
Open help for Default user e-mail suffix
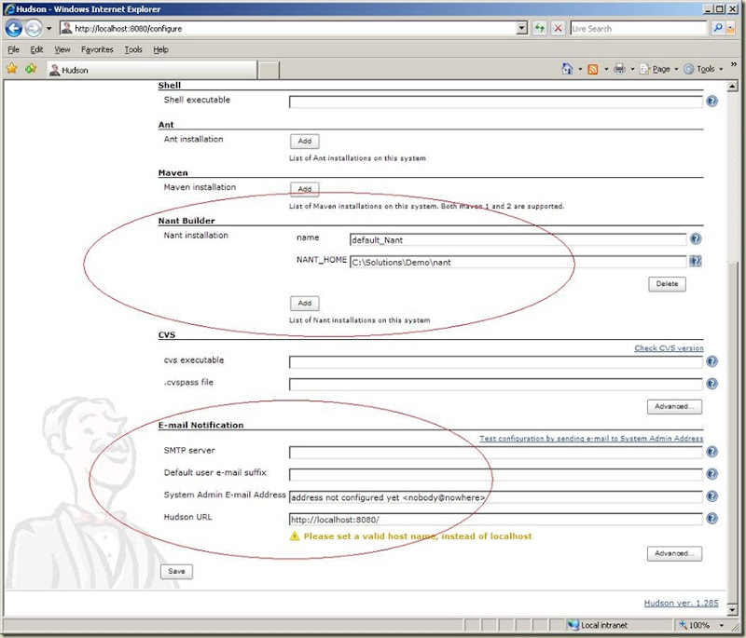(x=711, y=474)
